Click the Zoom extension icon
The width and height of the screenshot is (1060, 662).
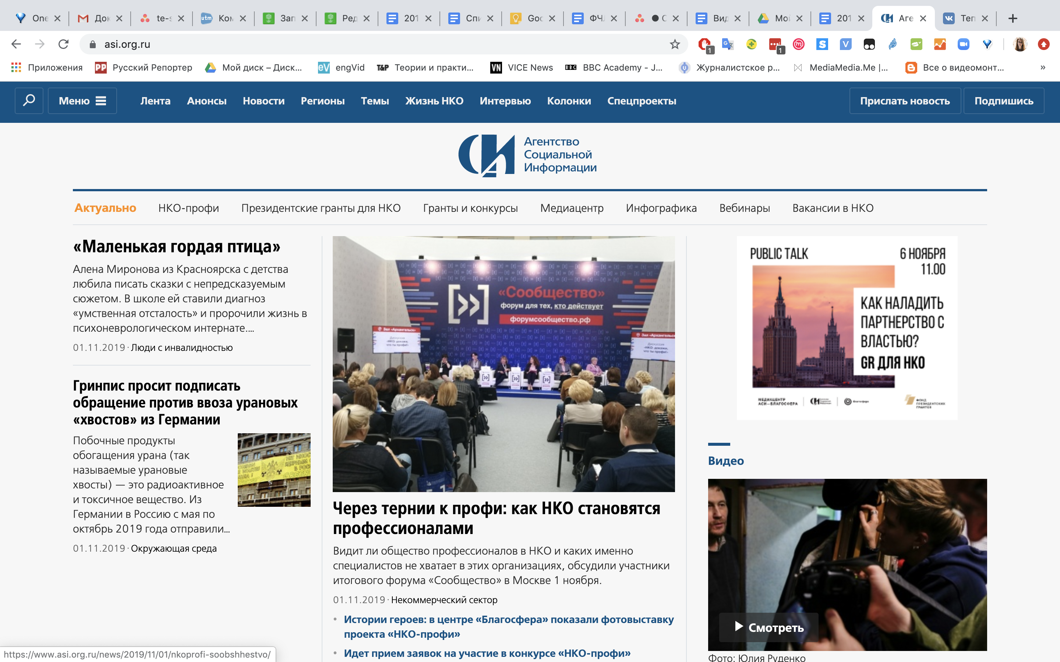[x=963, y=44]
